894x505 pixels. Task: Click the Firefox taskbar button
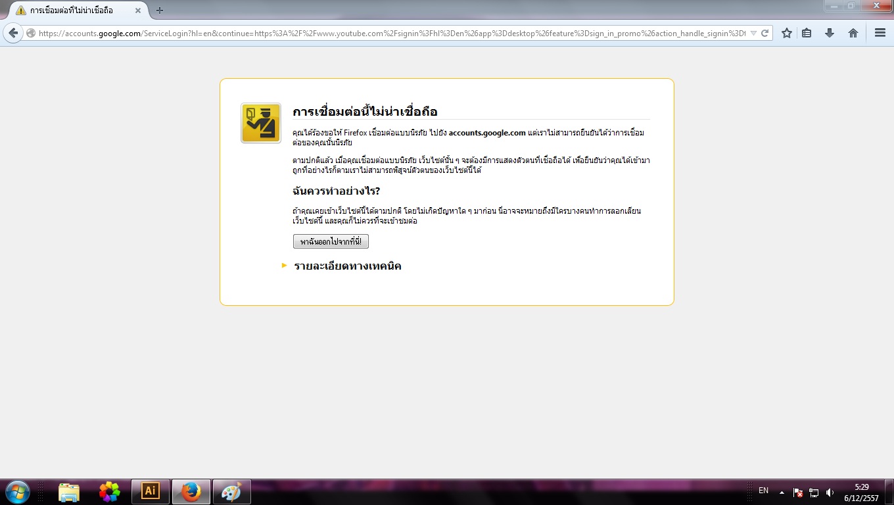191,491
